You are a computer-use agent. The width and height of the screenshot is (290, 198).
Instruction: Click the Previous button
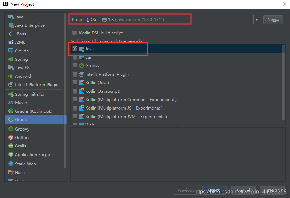click(186, 190)
